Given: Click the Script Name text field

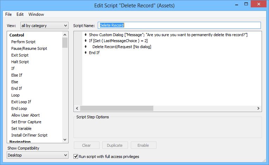Looking at the screenshot, I should tap(179, 25).
